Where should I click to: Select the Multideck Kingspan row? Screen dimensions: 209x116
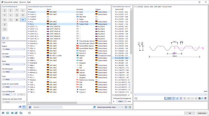point(69,63)
